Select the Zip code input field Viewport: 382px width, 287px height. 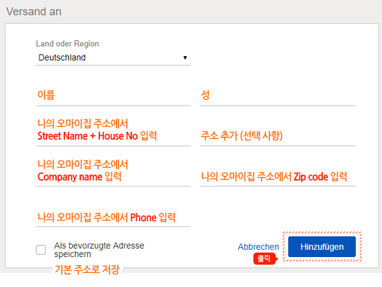pyautogui.click(x=278, y=176)
